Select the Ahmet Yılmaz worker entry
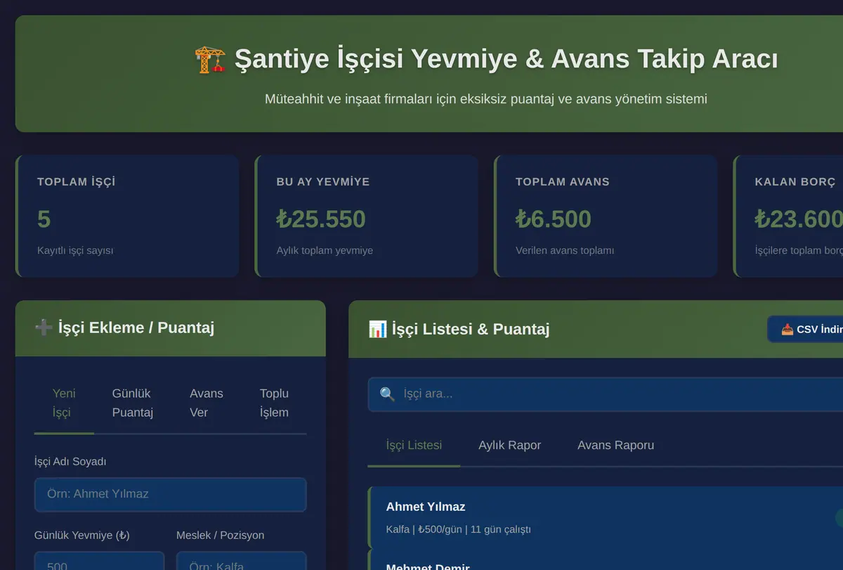 tap(606, 517)
